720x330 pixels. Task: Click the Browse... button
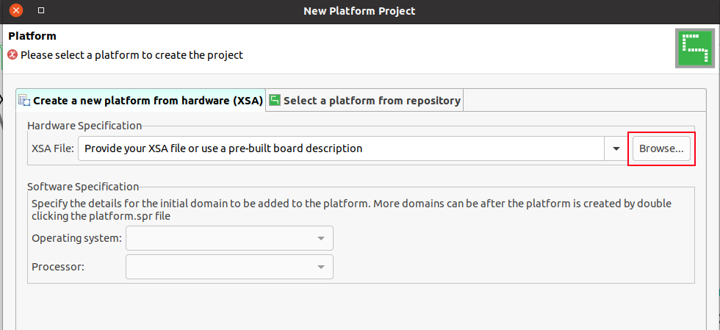click(x=661, y=148)
